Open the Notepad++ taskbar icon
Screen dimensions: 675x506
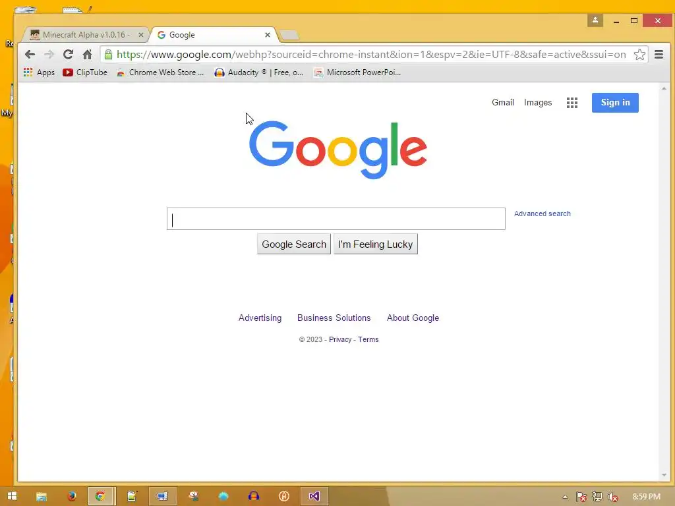coord(132,496)
